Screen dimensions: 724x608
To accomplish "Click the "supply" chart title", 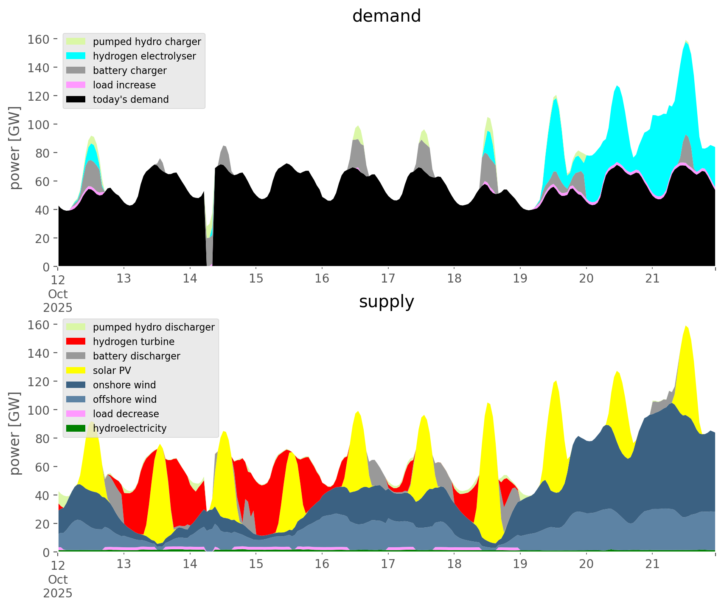I will pos(386,302).
